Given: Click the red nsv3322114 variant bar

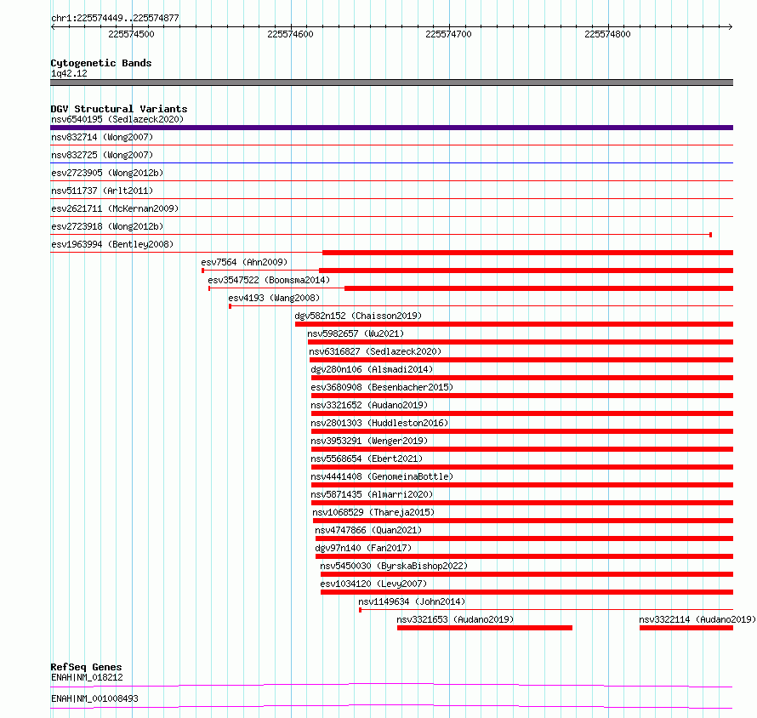Looking at the screenshot, I should point(686,628).
